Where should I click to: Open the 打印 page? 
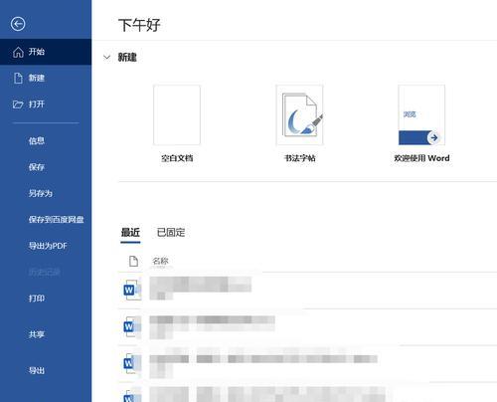37,299
